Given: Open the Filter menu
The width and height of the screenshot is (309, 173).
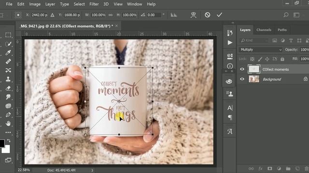Looking at the screenshot, I should coord(94,4).
